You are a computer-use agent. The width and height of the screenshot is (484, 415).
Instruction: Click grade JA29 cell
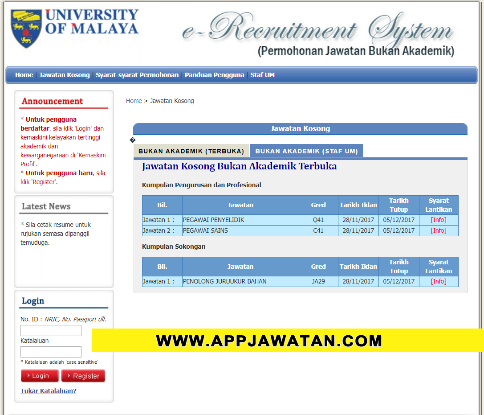click(318, 282)
